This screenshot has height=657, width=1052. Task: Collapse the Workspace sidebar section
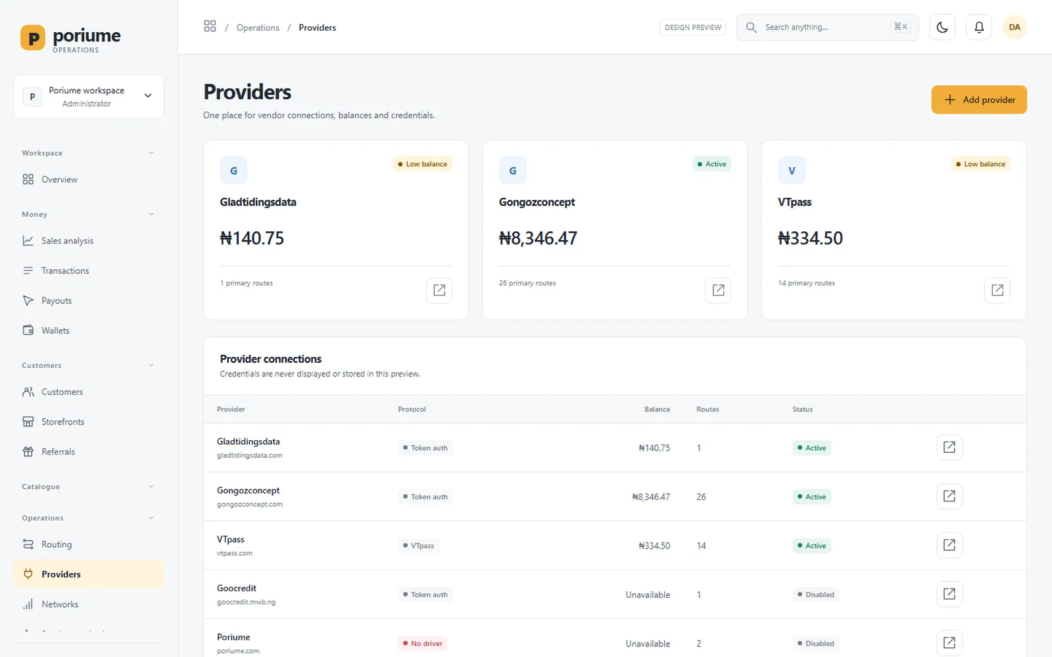[x=88, y=153]
